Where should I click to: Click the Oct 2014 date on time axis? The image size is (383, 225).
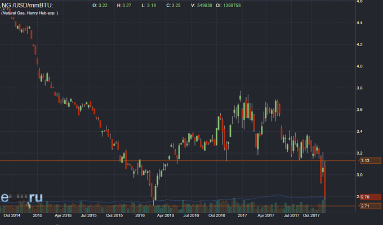coord(12,215)
